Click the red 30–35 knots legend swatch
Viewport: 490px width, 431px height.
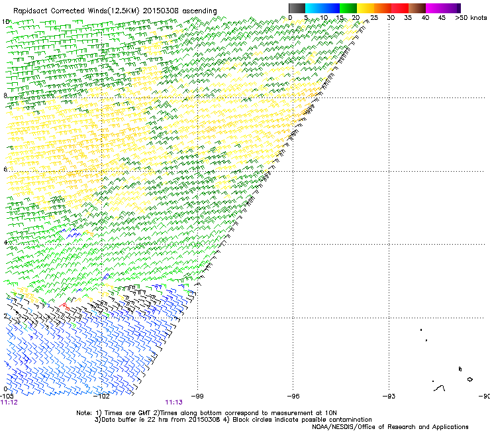[x=400, y=8]
